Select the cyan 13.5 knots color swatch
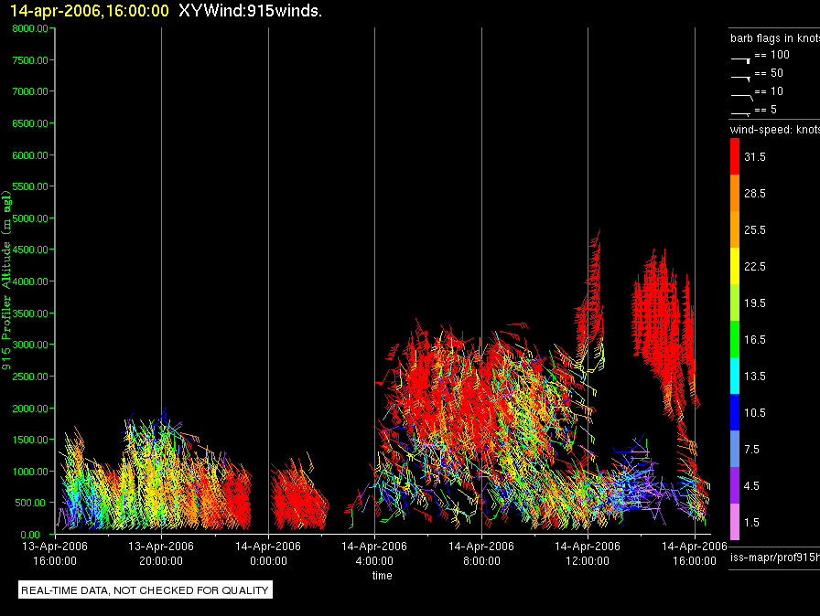Screen dimensions: 820x616 [x=735, y=376]
